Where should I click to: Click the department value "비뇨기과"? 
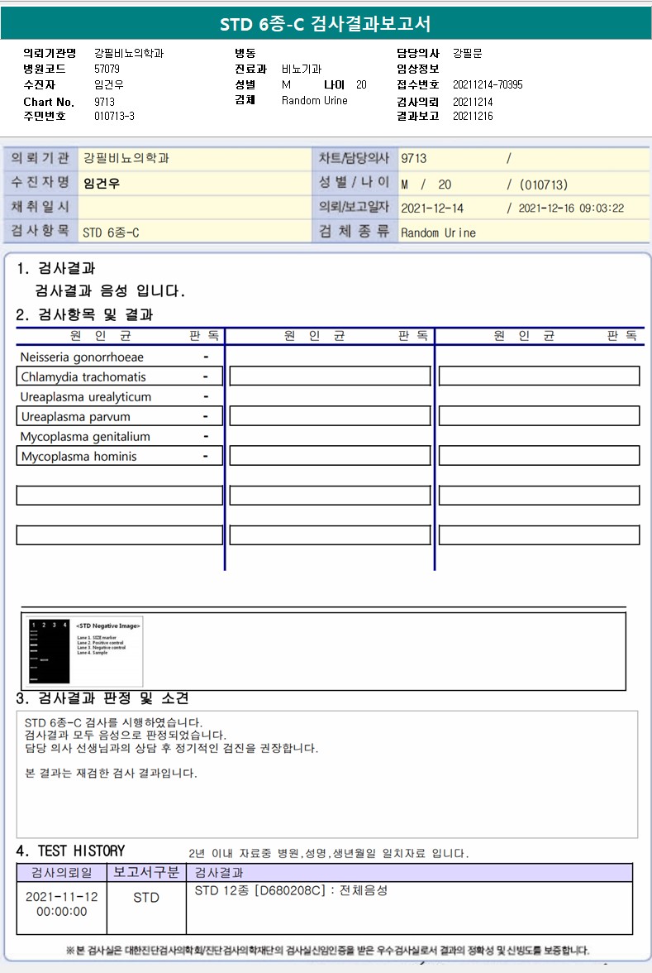pyautogui.click(x=301, y=69)
